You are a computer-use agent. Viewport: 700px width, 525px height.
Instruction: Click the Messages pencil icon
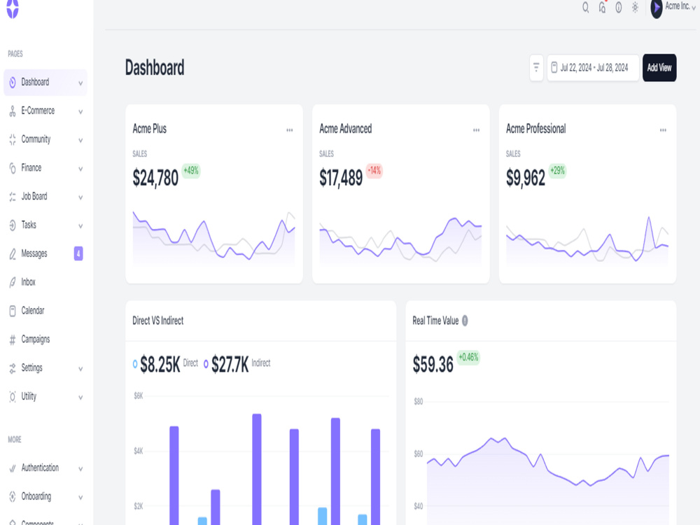[13, 254]
